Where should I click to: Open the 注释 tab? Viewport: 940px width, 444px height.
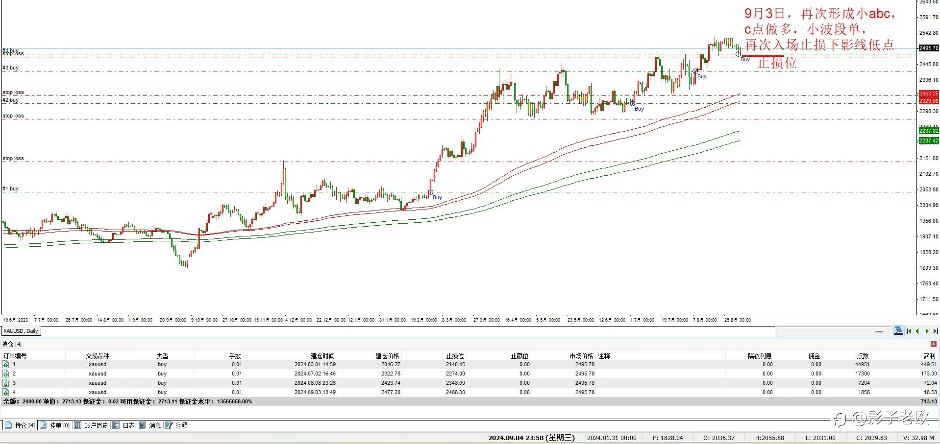point(177,425)
